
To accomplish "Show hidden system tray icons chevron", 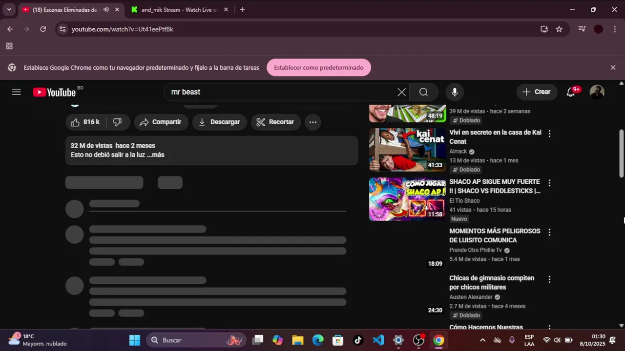I will click(x=482, y=340).
